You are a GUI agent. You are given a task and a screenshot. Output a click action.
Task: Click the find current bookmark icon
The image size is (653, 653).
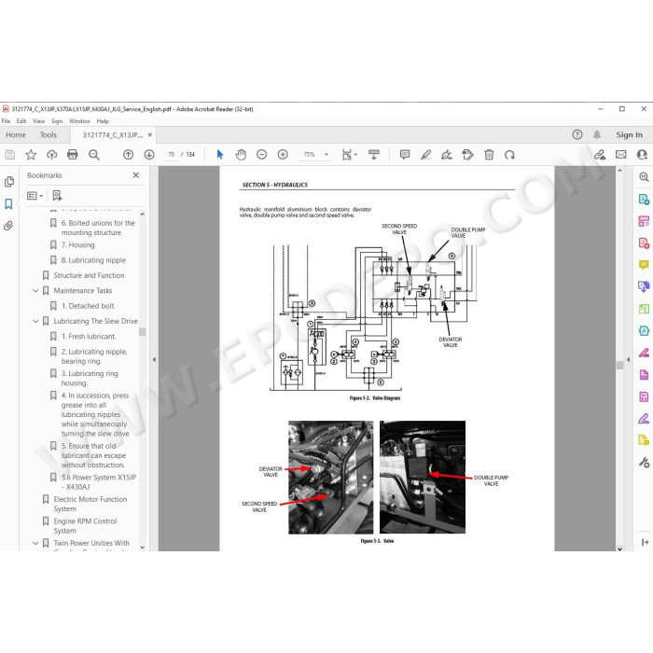point(58,196)
